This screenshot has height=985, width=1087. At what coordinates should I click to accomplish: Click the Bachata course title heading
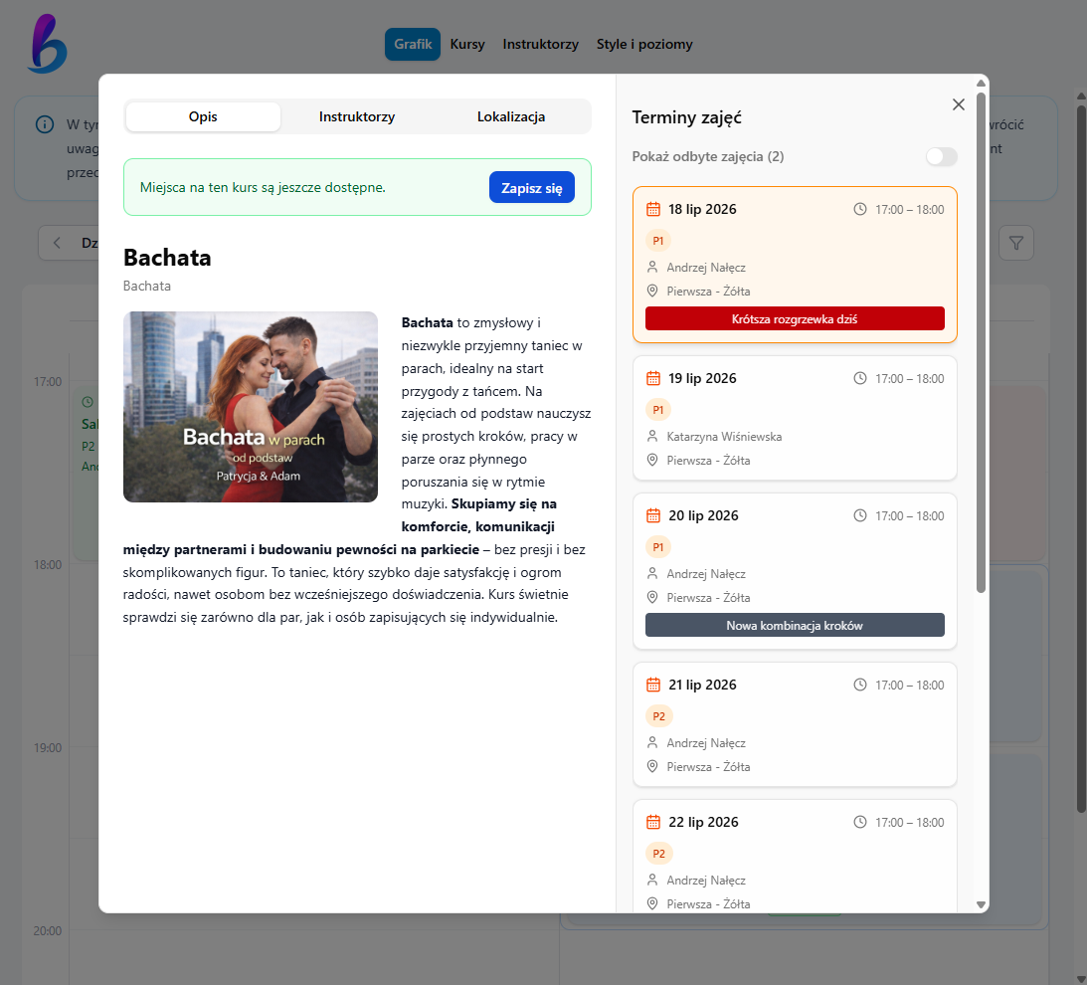pos(167,258)
